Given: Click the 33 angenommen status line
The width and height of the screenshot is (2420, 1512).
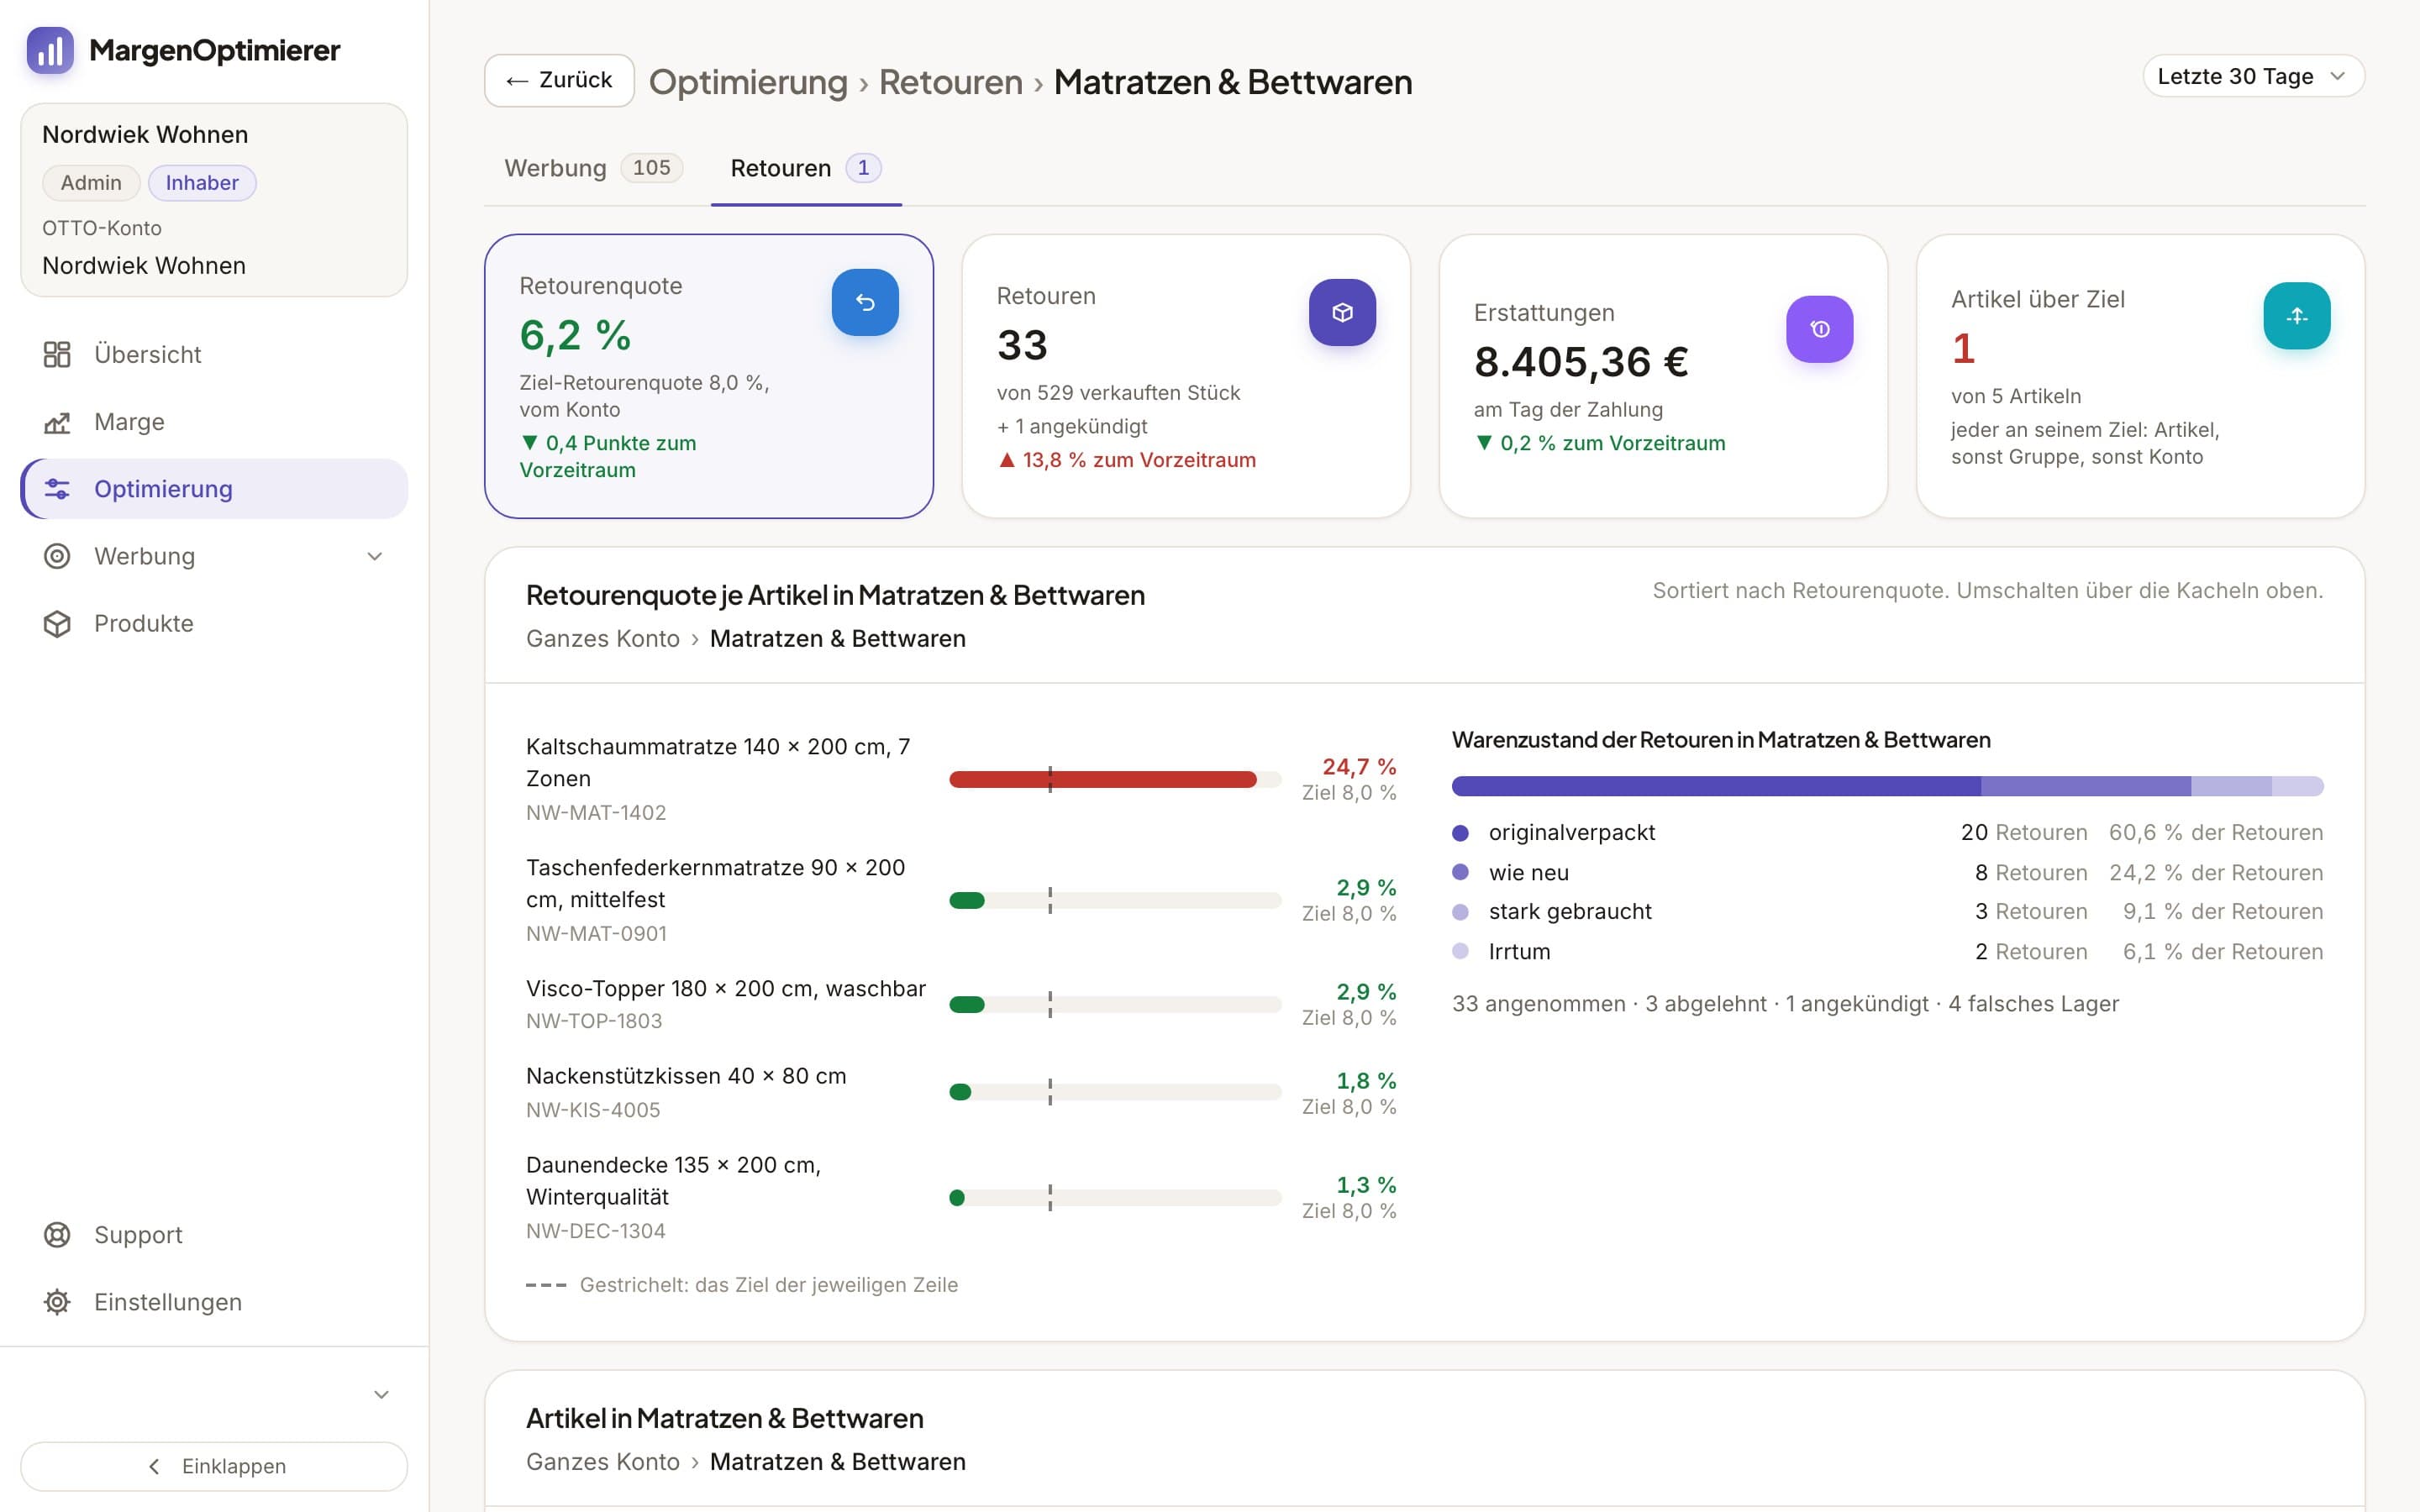Looking at the screenshot, I should (x=1785, y=1004).
